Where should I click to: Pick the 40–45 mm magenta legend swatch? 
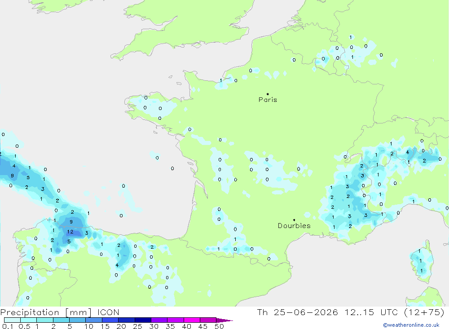(192, 320)
